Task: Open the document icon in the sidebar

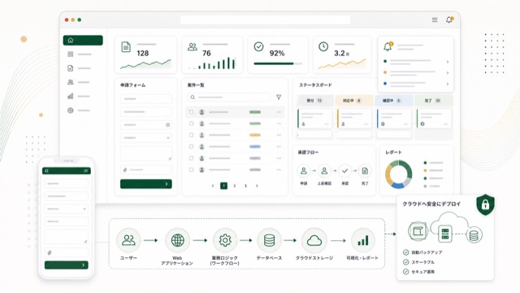Action: tap(71, 68)
